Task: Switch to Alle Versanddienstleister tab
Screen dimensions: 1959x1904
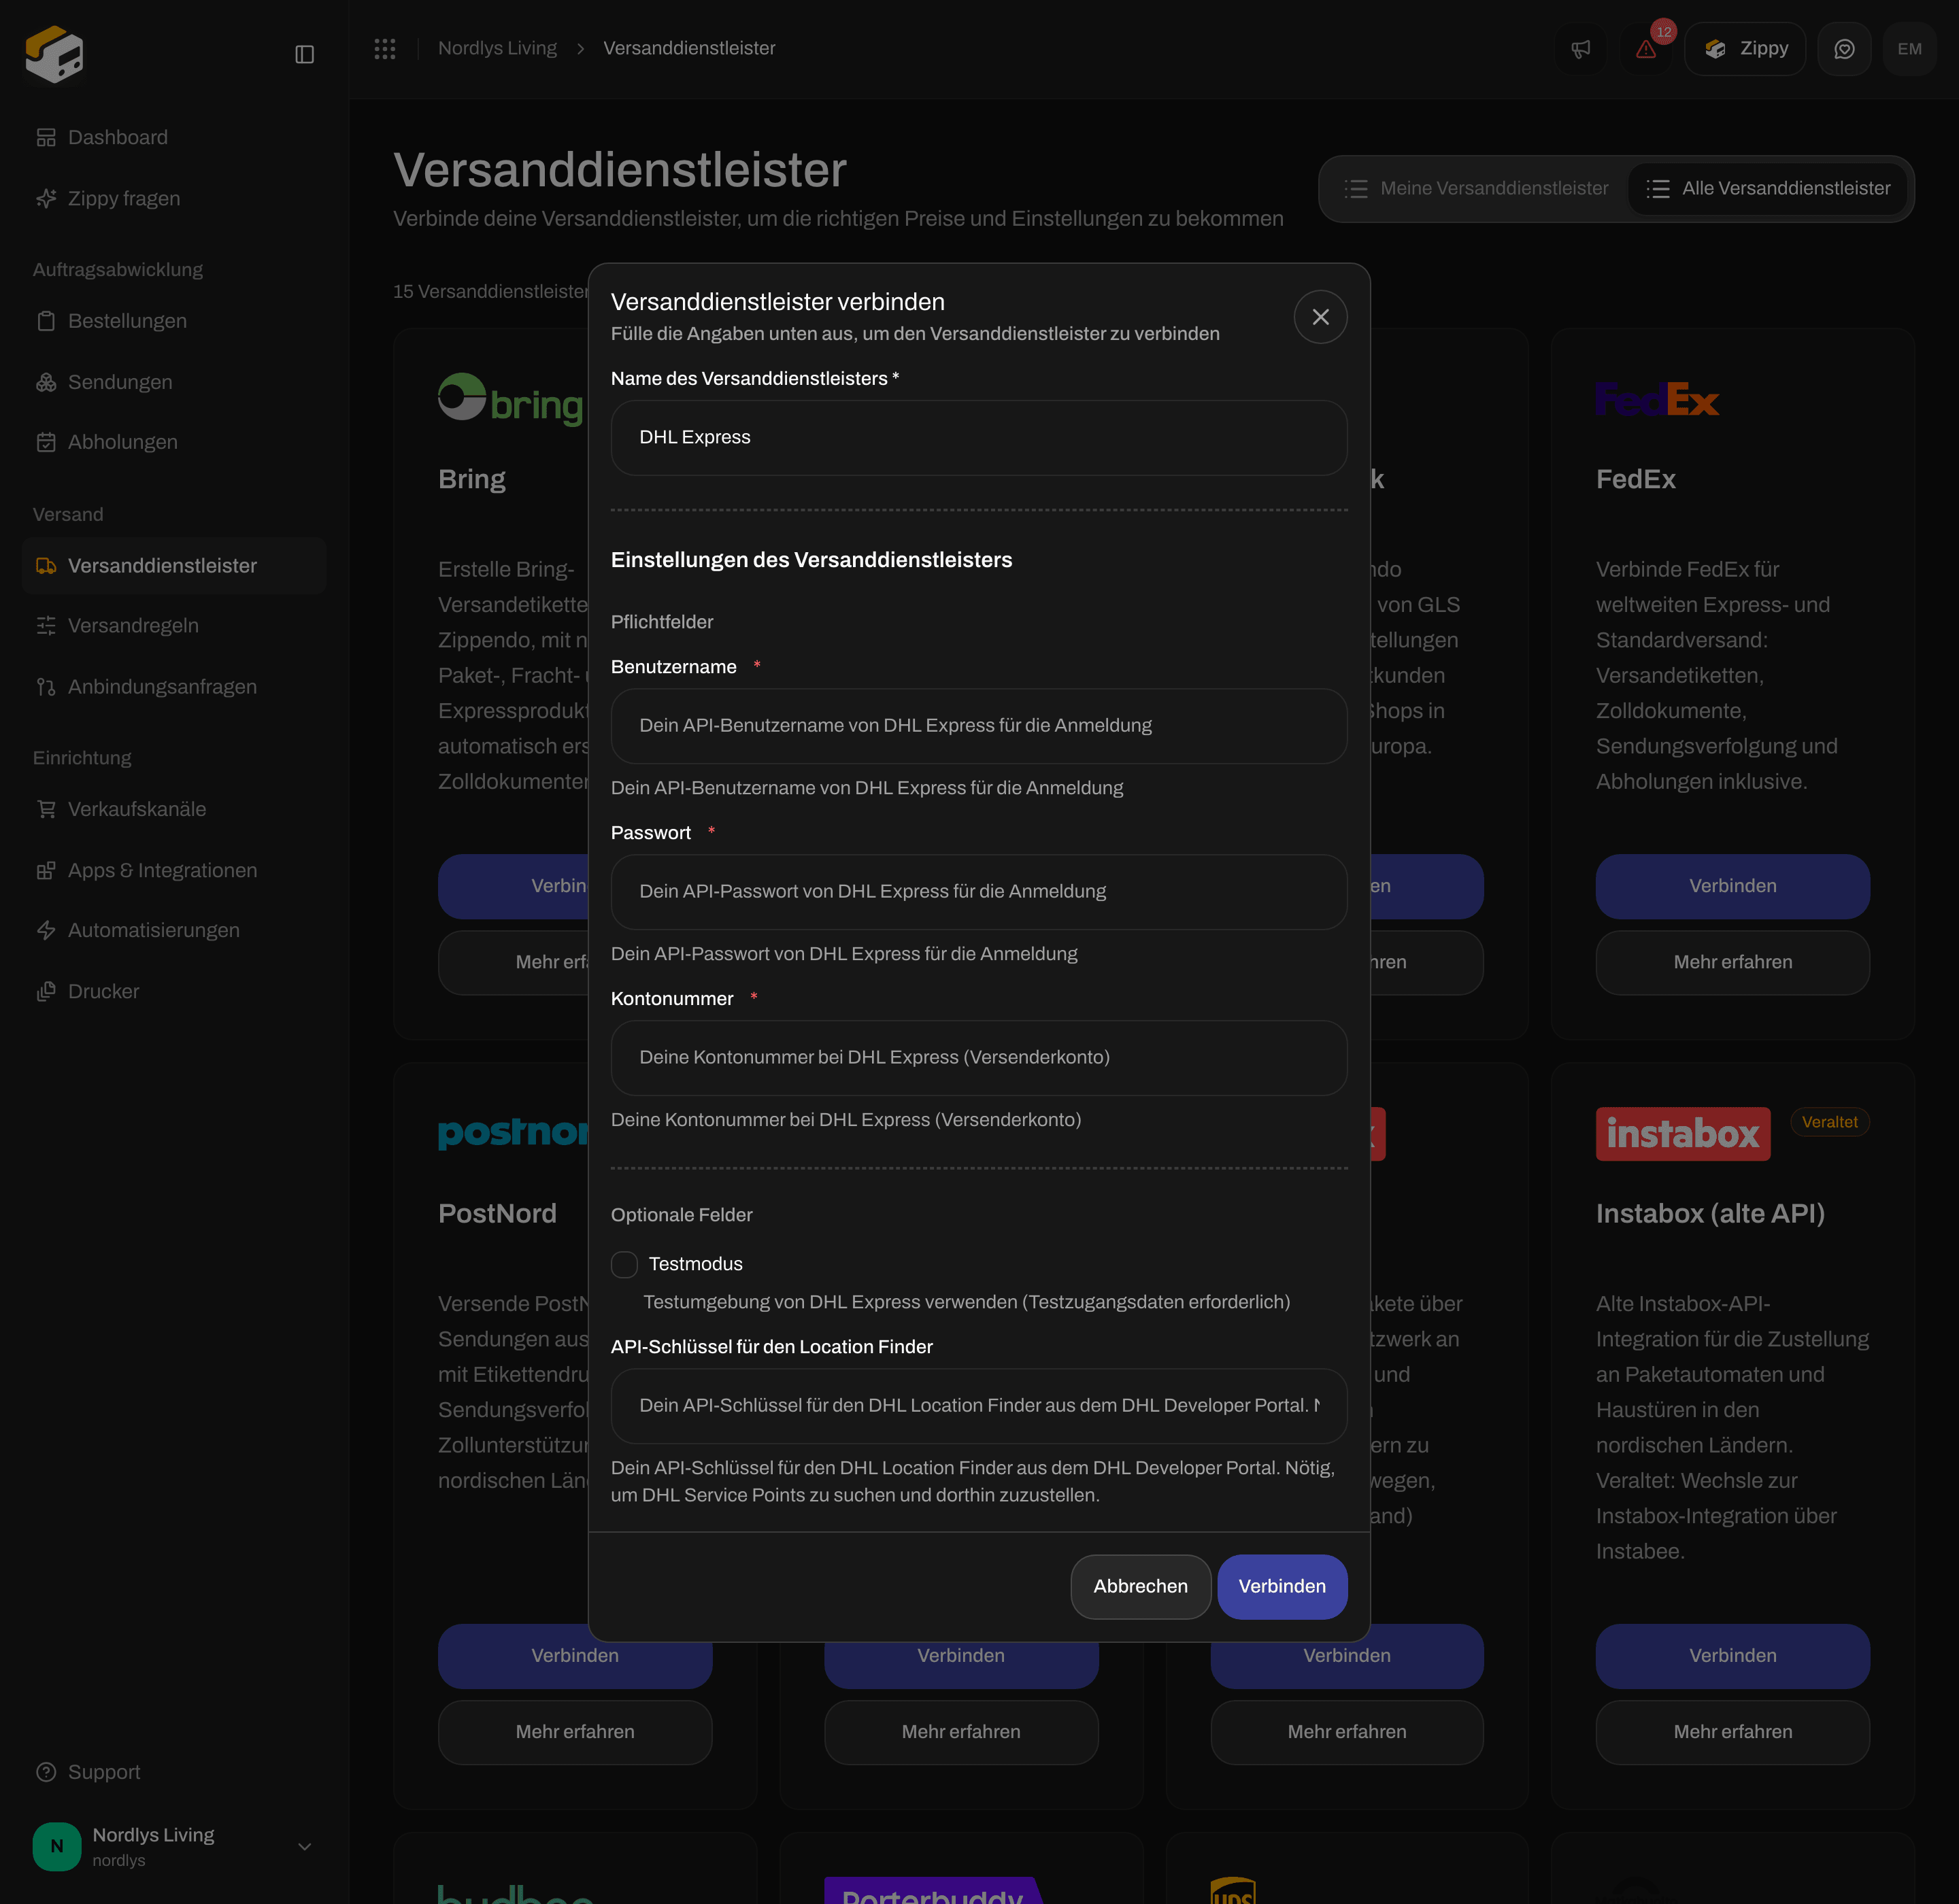Action: pos(1767,189)
